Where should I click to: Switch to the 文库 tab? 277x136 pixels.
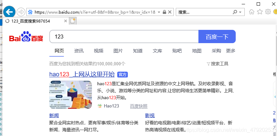point(157,51)
